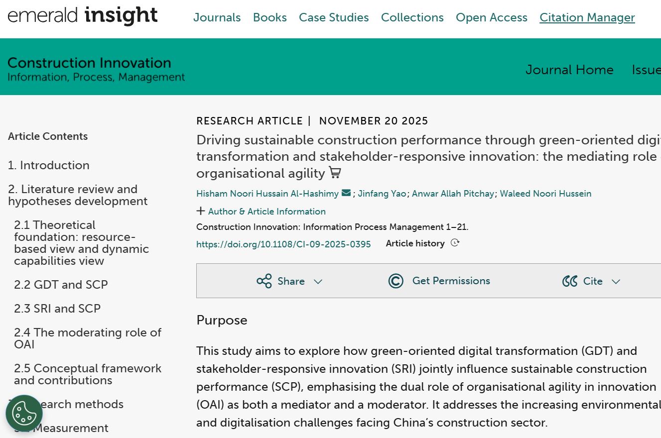Click the quotation marks Cite icon
The height and width of the screenshot is (438, 661).
coord(569,281)
